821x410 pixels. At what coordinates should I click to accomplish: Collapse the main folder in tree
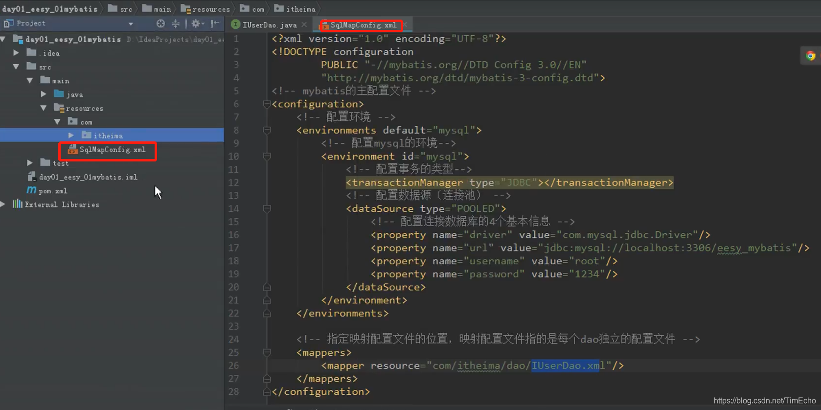pyautogui.click(x=30, y=80)
